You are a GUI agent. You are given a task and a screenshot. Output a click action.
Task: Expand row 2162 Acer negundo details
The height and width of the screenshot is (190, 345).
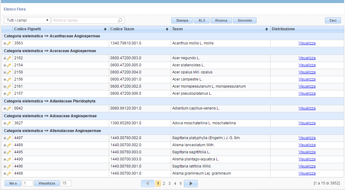point(5,58)
